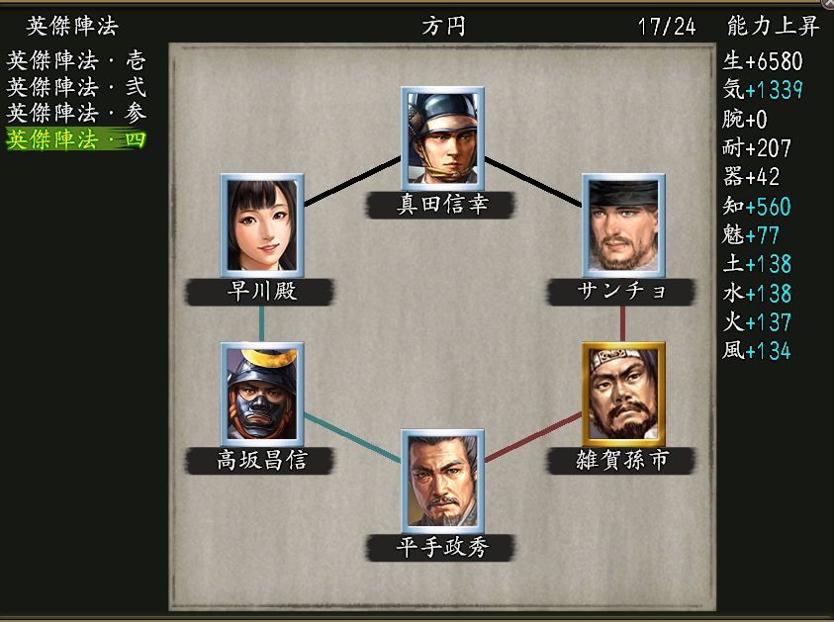Open the 平手政秀 portrait card

[442, 482]
